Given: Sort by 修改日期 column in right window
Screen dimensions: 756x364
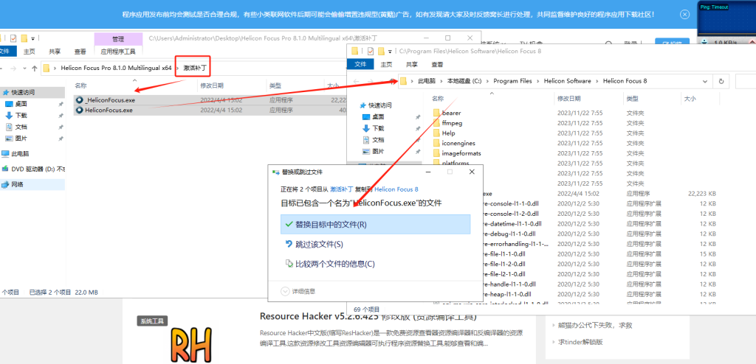Looking at the screenshot, I should (569, 98).
